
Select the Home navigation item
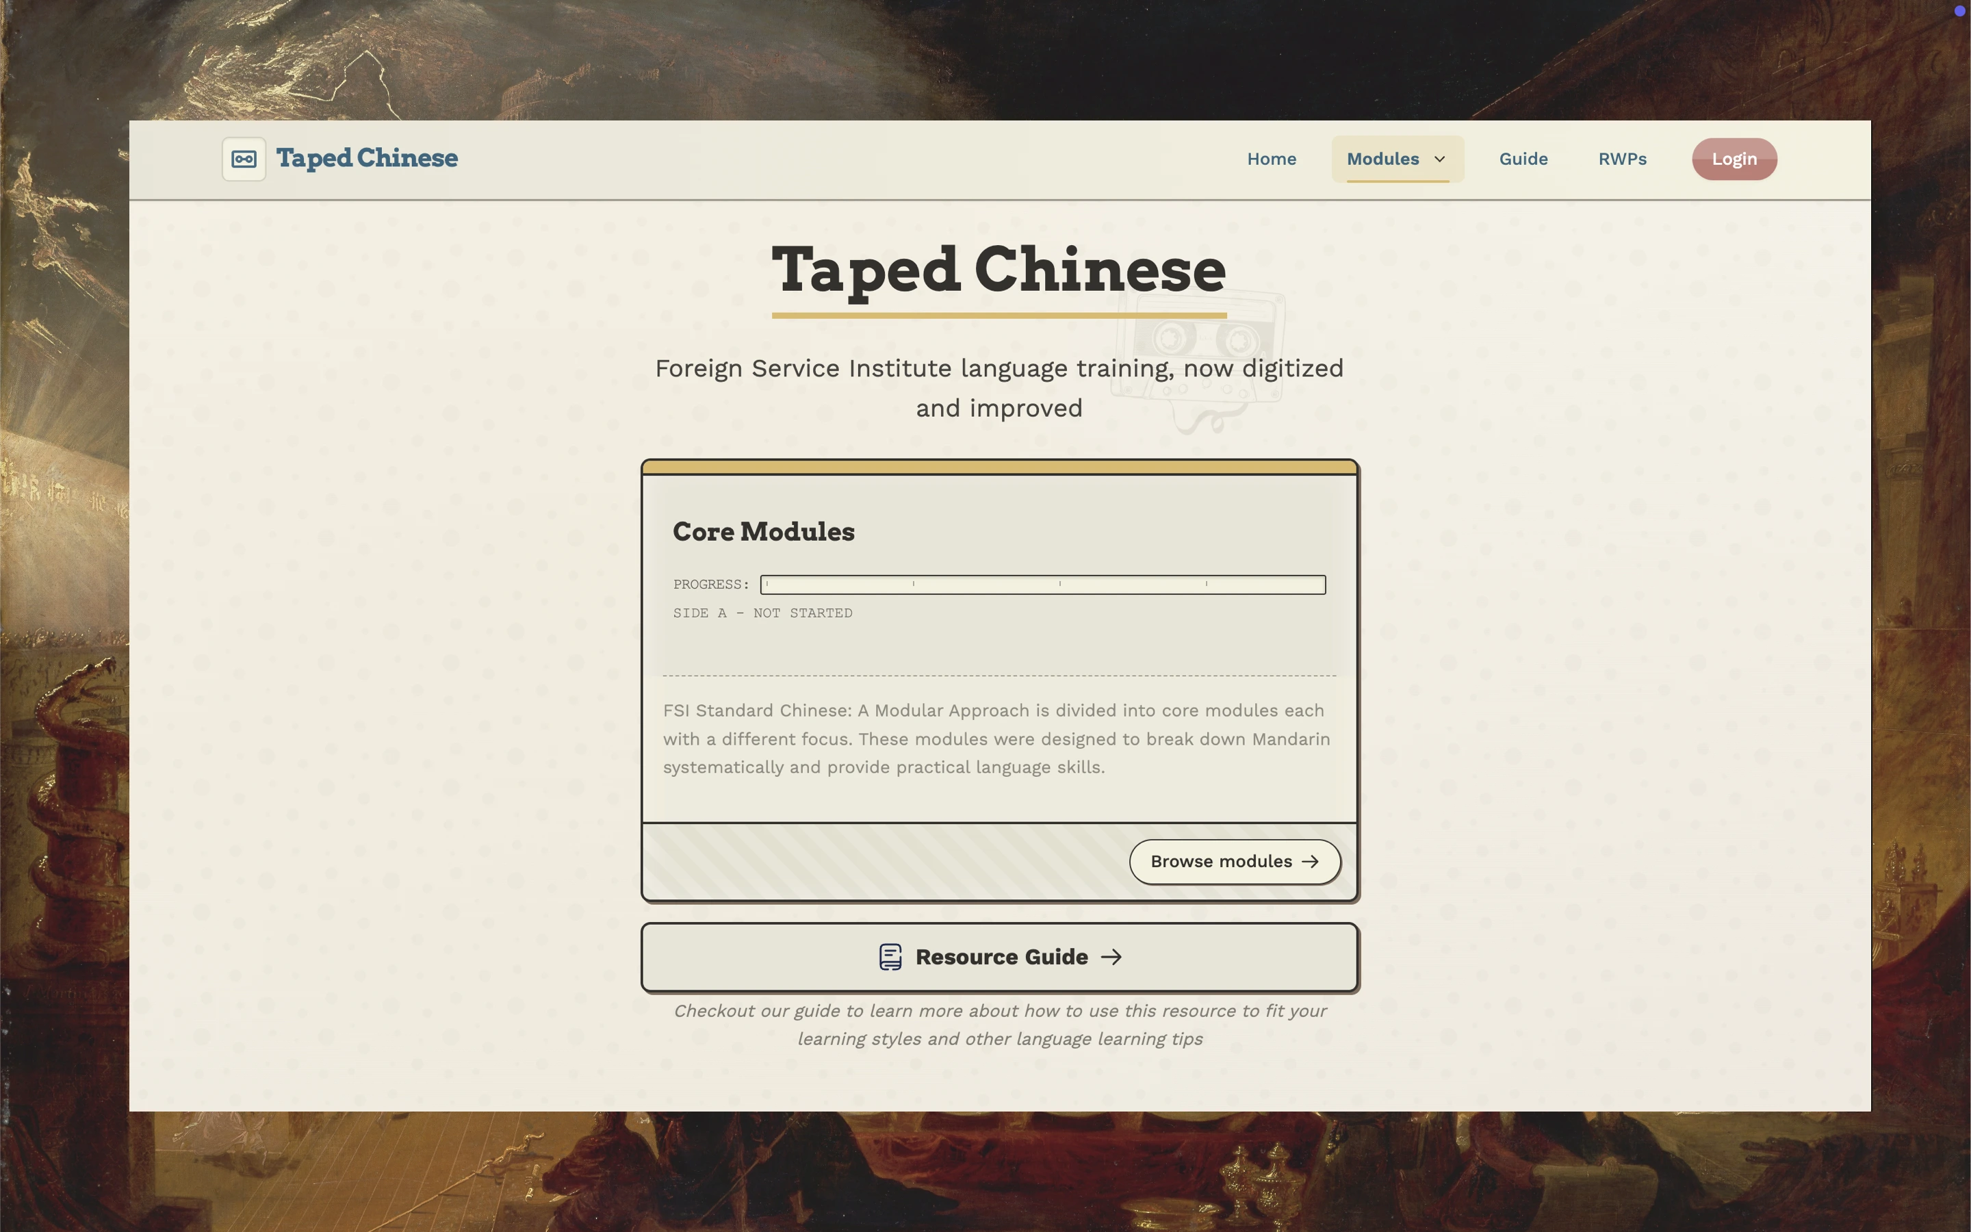pos(1272,159)
